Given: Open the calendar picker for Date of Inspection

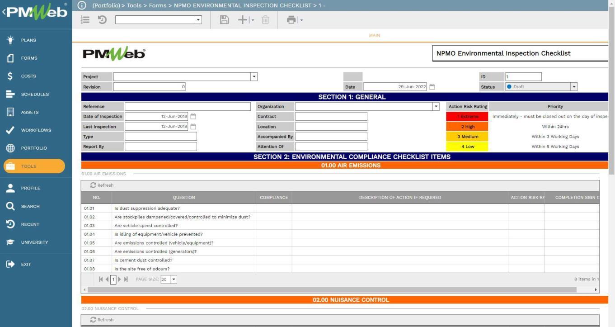Looking at the screenshot, I should click(193, 117).
